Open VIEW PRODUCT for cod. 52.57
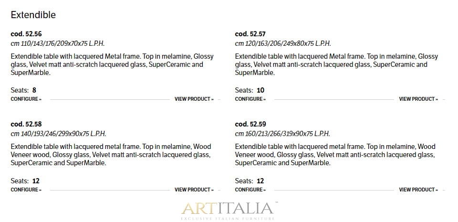458x222 pixels. [x=418, y=99]
